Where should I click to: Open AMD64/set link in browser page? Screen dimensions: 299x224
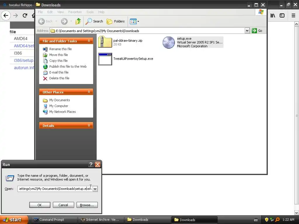pos(24,46)
